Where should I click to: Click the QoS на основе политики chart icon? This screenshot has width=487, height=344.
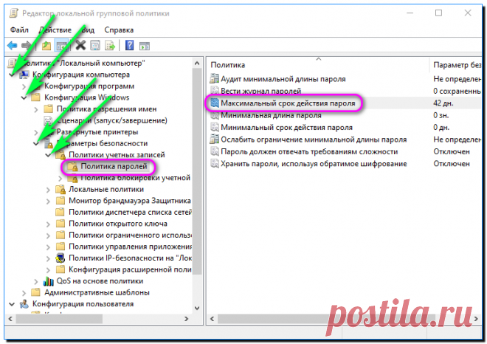click(x=49, y=281)
